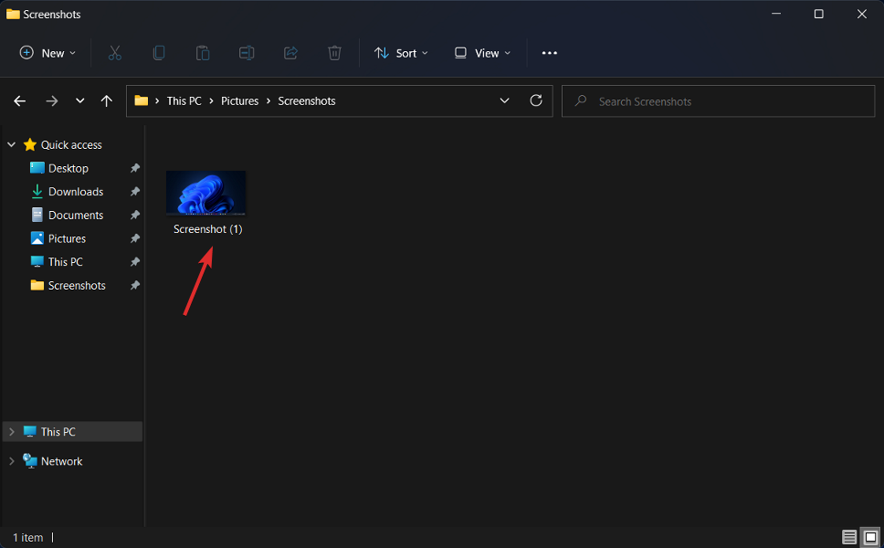Viewport: 884px width, 548px height.
Task: Click the Paste clipboard icon
Action: pyautogui.click(x=203, y=53)
